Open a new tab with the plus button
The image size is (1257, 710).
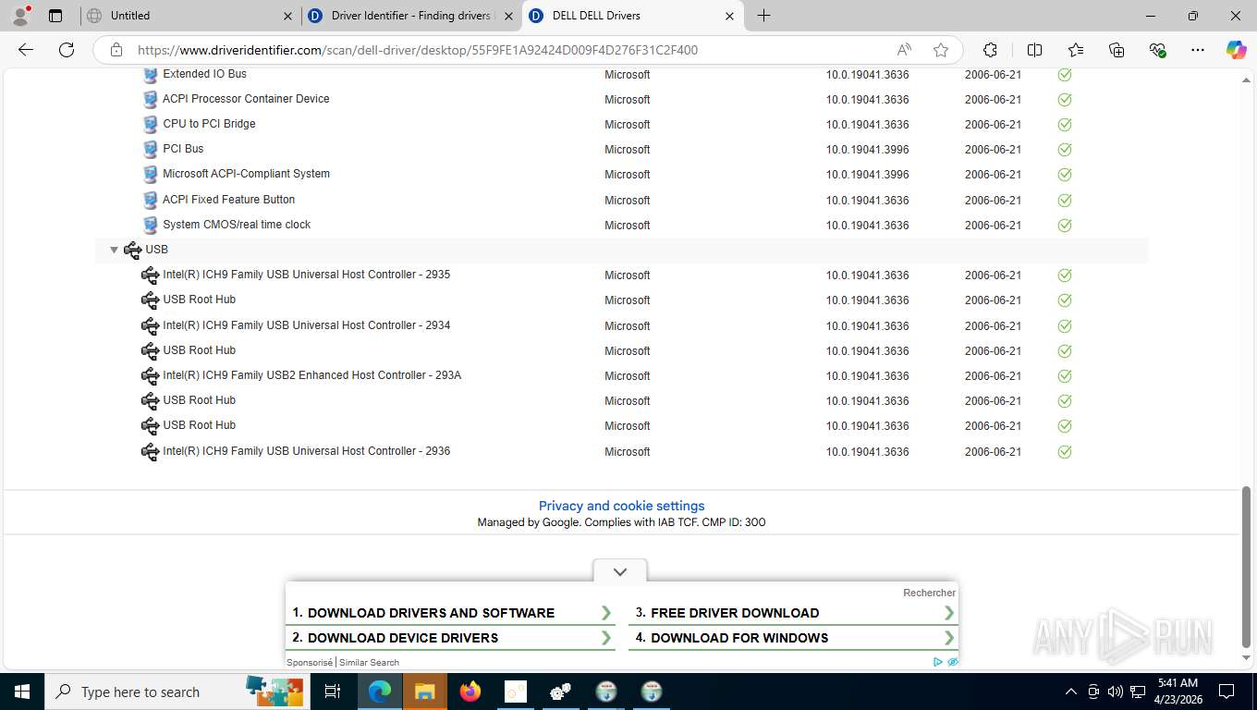pos(763,16)
